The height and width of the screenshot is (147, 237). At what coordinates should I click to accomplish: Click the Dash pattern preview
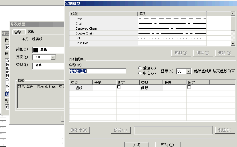[x=172, y=19]
